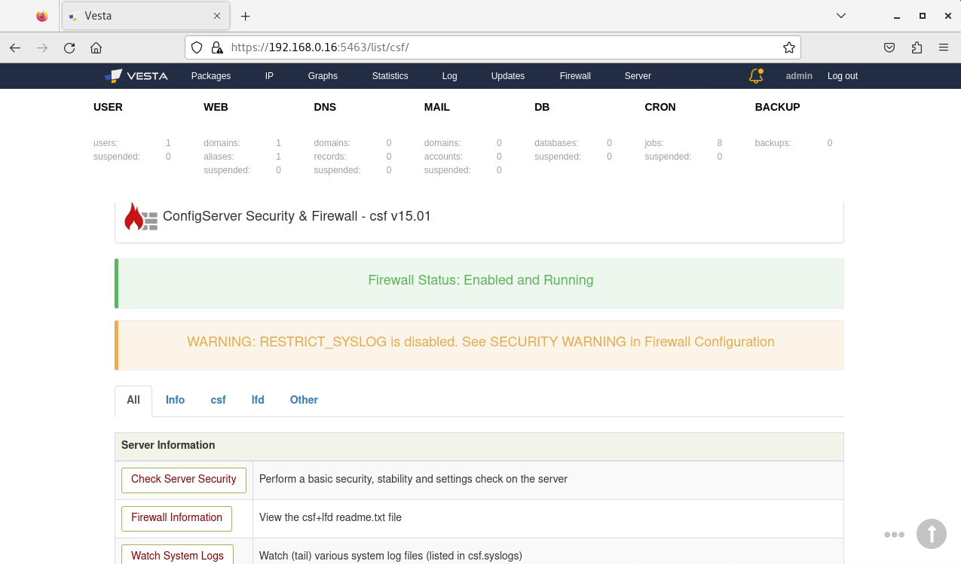Click the three-dot more options indicator
Image resolution: width=961 pixels, height=564 pixels.
point(894,535)
